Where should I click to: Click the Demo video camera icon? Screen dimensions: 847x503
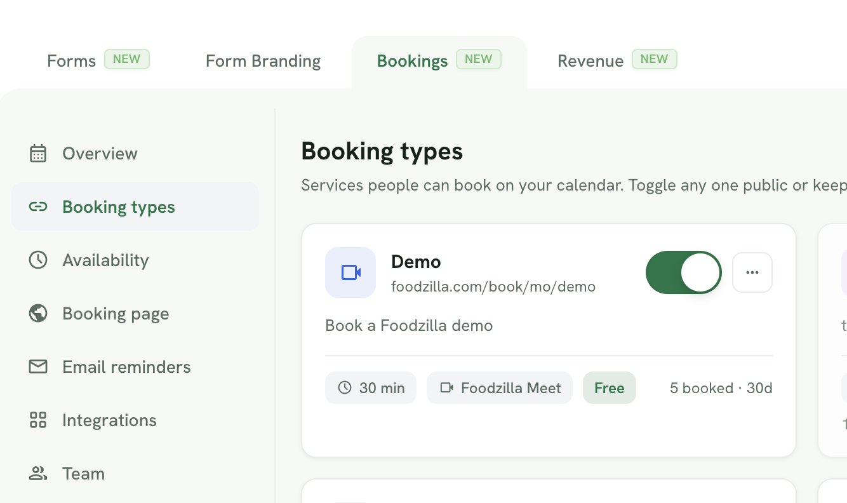pos(350,272)
